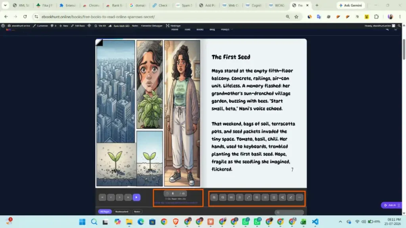Click the New item in admin bar

pos(64,26)
